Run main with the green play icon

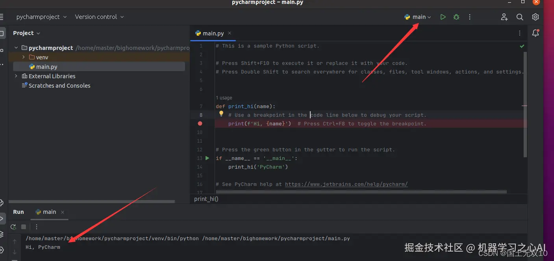443,17
